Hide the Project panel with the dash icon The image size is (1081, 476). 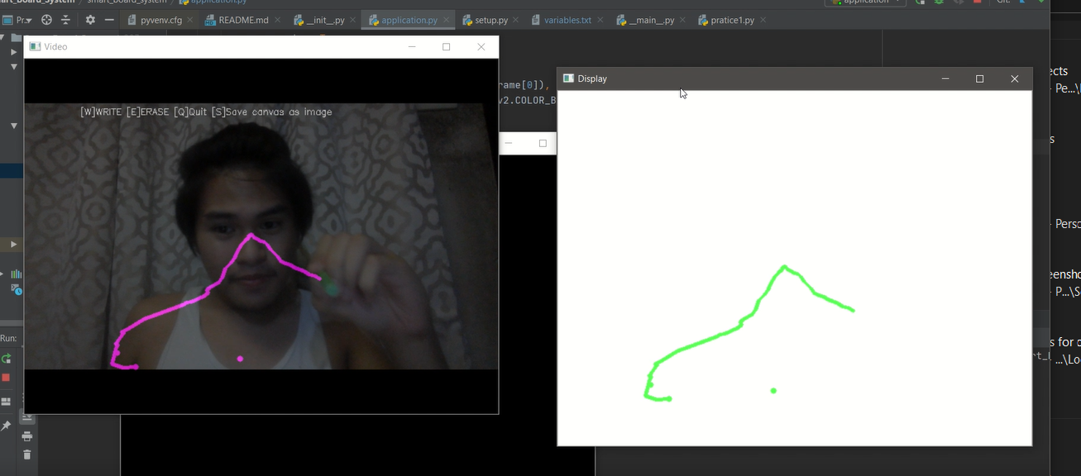[109, 20]
